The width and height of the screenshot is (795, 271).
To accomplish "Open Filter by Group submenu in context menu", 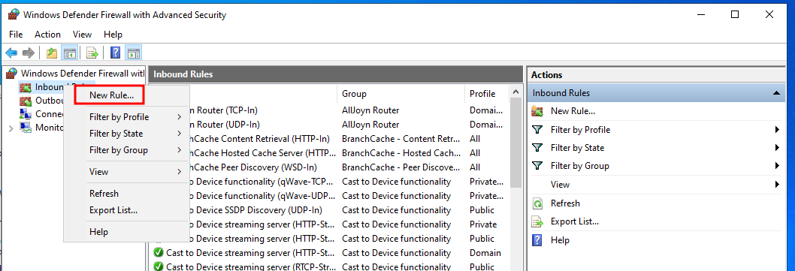I will (x=126, y=150).
